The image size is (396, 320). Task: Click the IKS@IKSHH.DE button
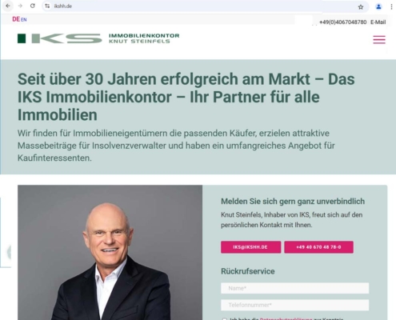(250, 247)
